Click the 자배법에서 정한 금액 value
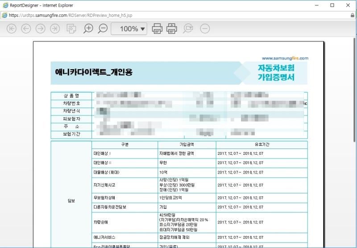 176,153
